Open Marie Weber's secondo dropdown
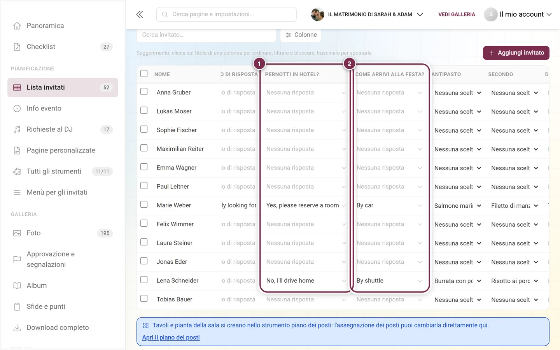This screenshot has width=560, height=350. 514,206
